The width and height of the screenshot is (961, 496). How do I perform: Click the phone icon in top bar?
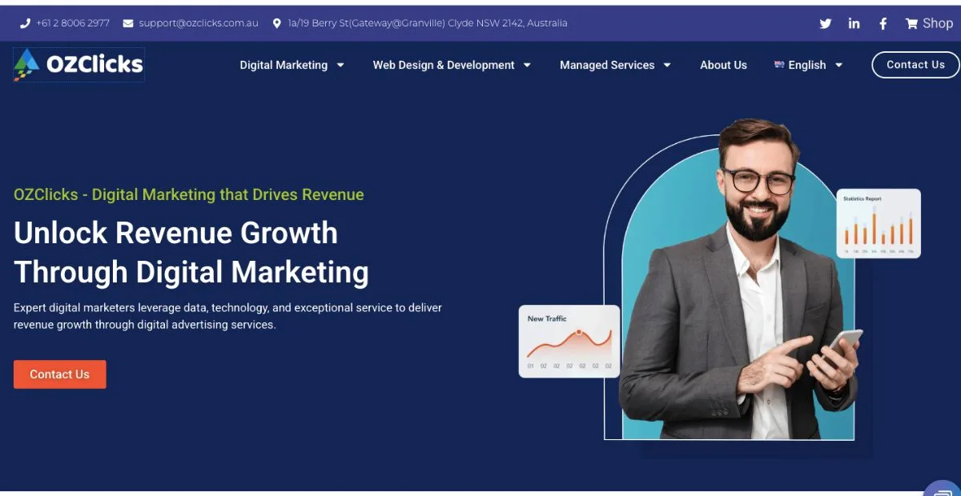(25, 23)
